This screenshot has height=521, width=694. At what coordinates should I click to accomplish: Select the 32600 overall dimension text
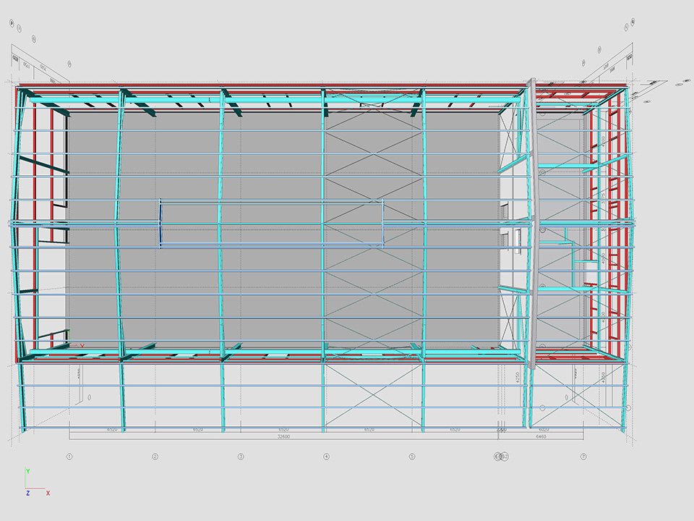pos(283,437)
